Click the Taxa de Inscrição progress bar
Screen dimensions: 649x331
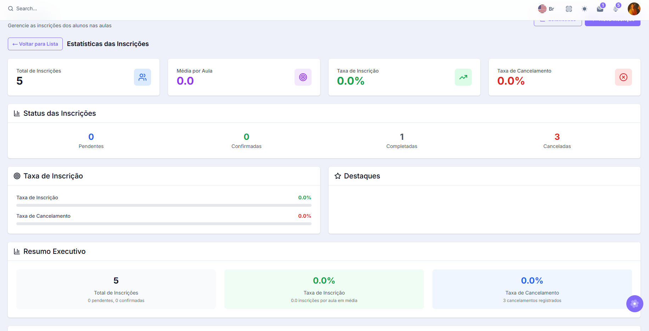[164, 205]
